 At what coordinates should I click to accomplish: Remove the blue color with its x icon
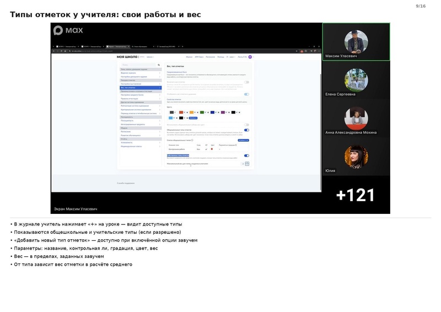pos(218,112)
